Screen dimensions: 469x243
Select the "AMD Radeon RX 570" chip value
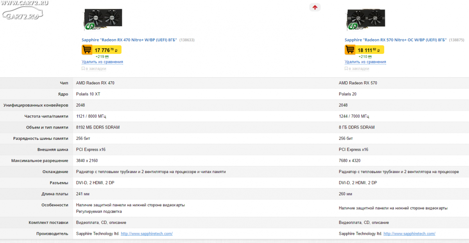(358, 83)
